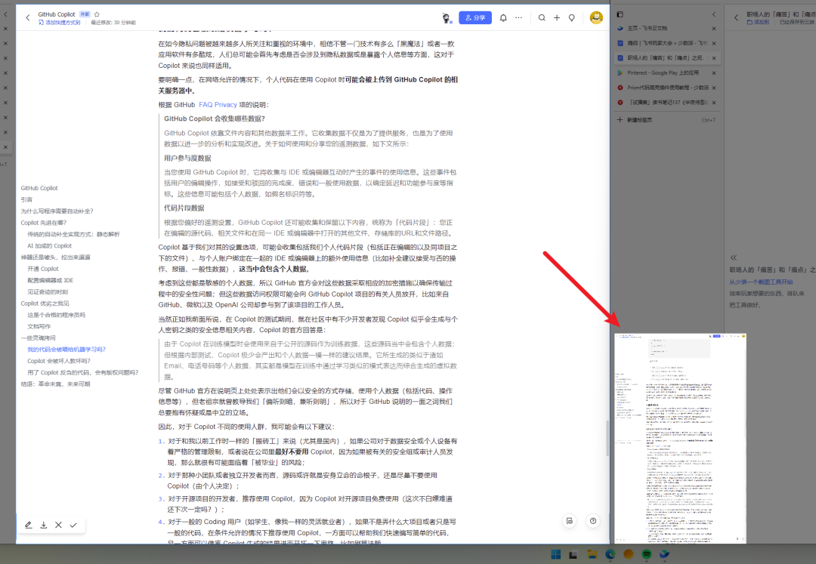
Task: Open File Explorer from the taskbar
Action: pos(592,554)
